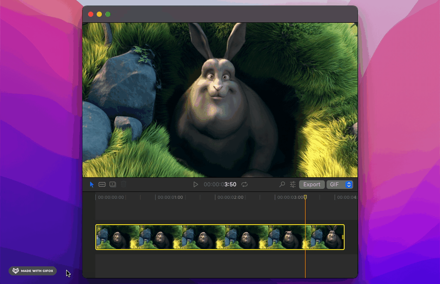Screen dimensions: 440x284
Task: Click the 00:00:02:00 ruler mark
Action: [x=230, y=198]
